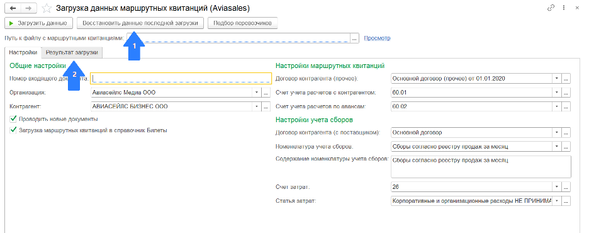This screenshot has width=589, height=233.
Task: Click the Номер входящего документа field
Action: [x=181, y=78]
